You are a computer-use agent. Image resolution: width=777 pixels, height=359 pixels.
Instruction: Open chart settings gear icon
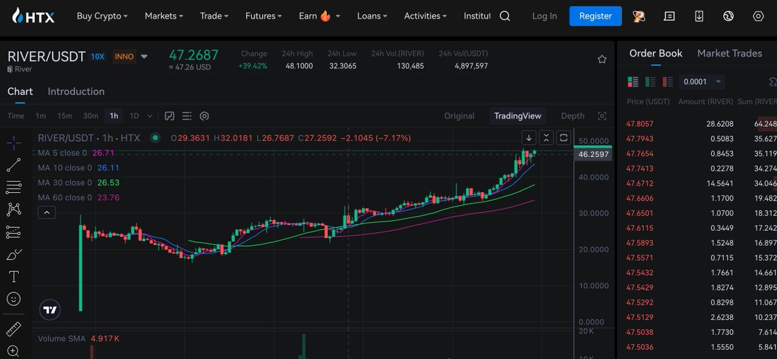[205, 116]
